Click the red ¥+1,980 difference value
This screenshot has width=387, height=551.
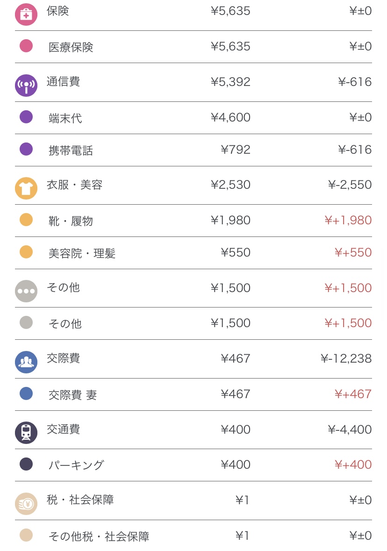tap(348, 220)
